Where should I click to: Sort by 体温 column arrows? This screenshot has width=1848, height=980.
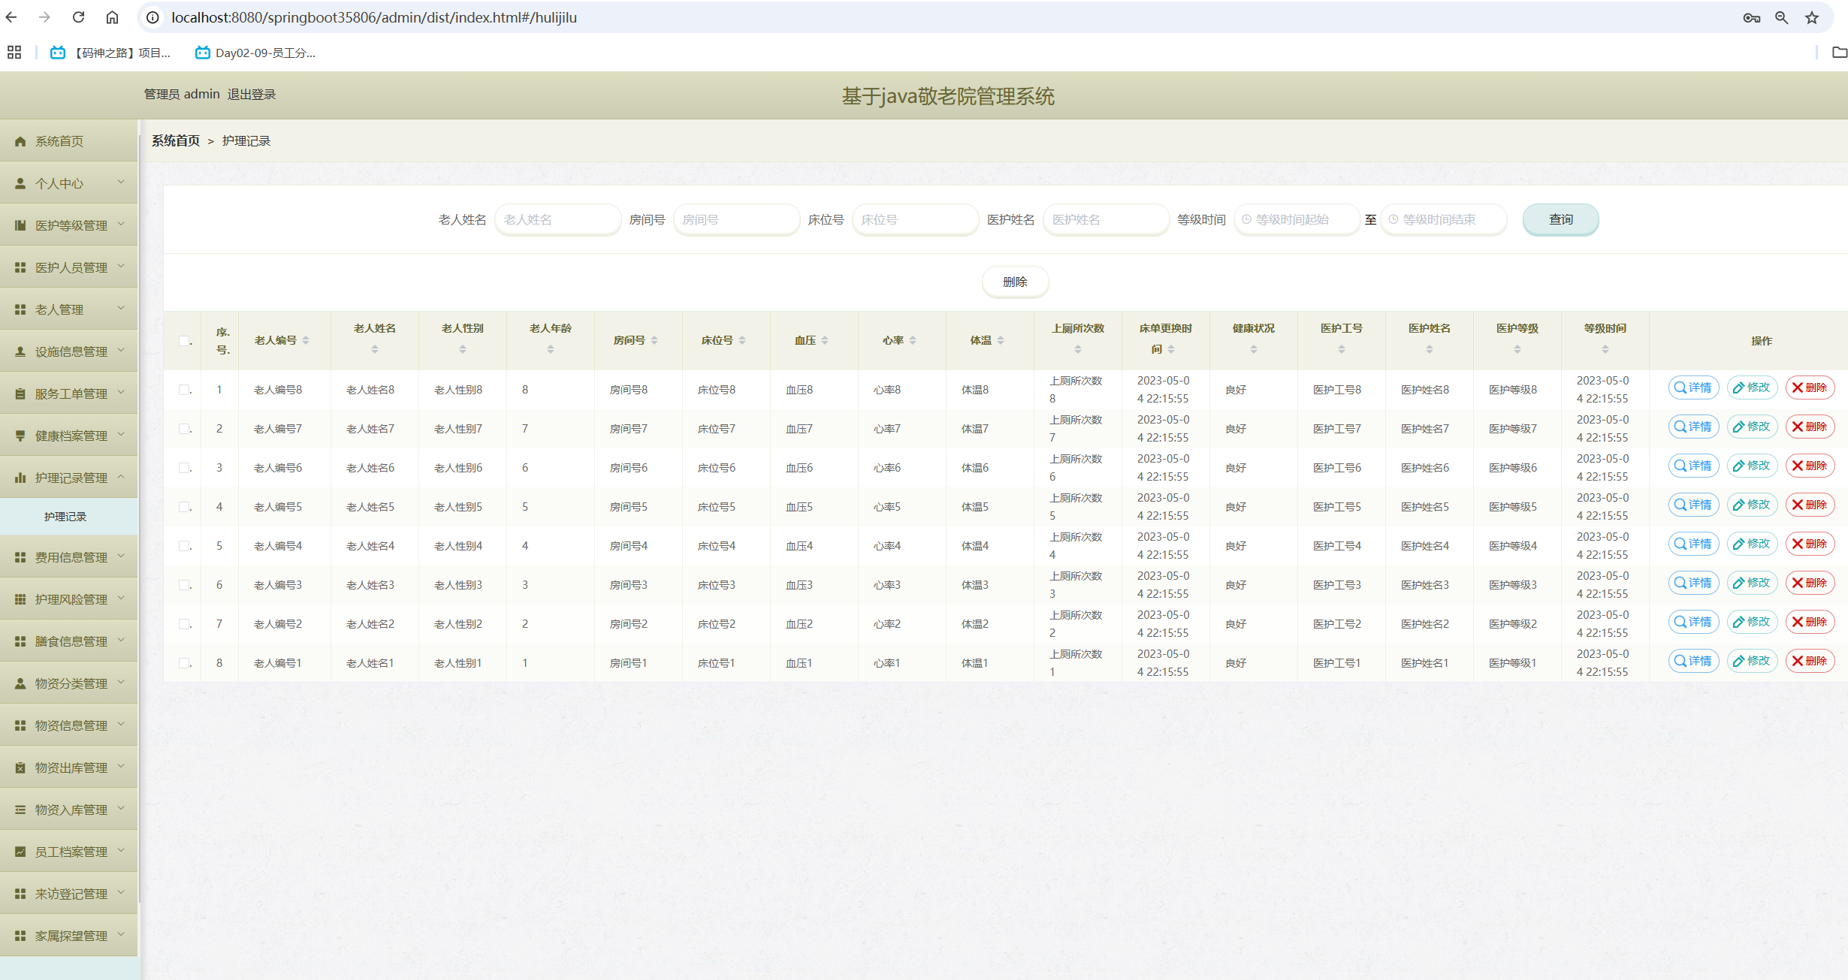[x=1001, y=341]
